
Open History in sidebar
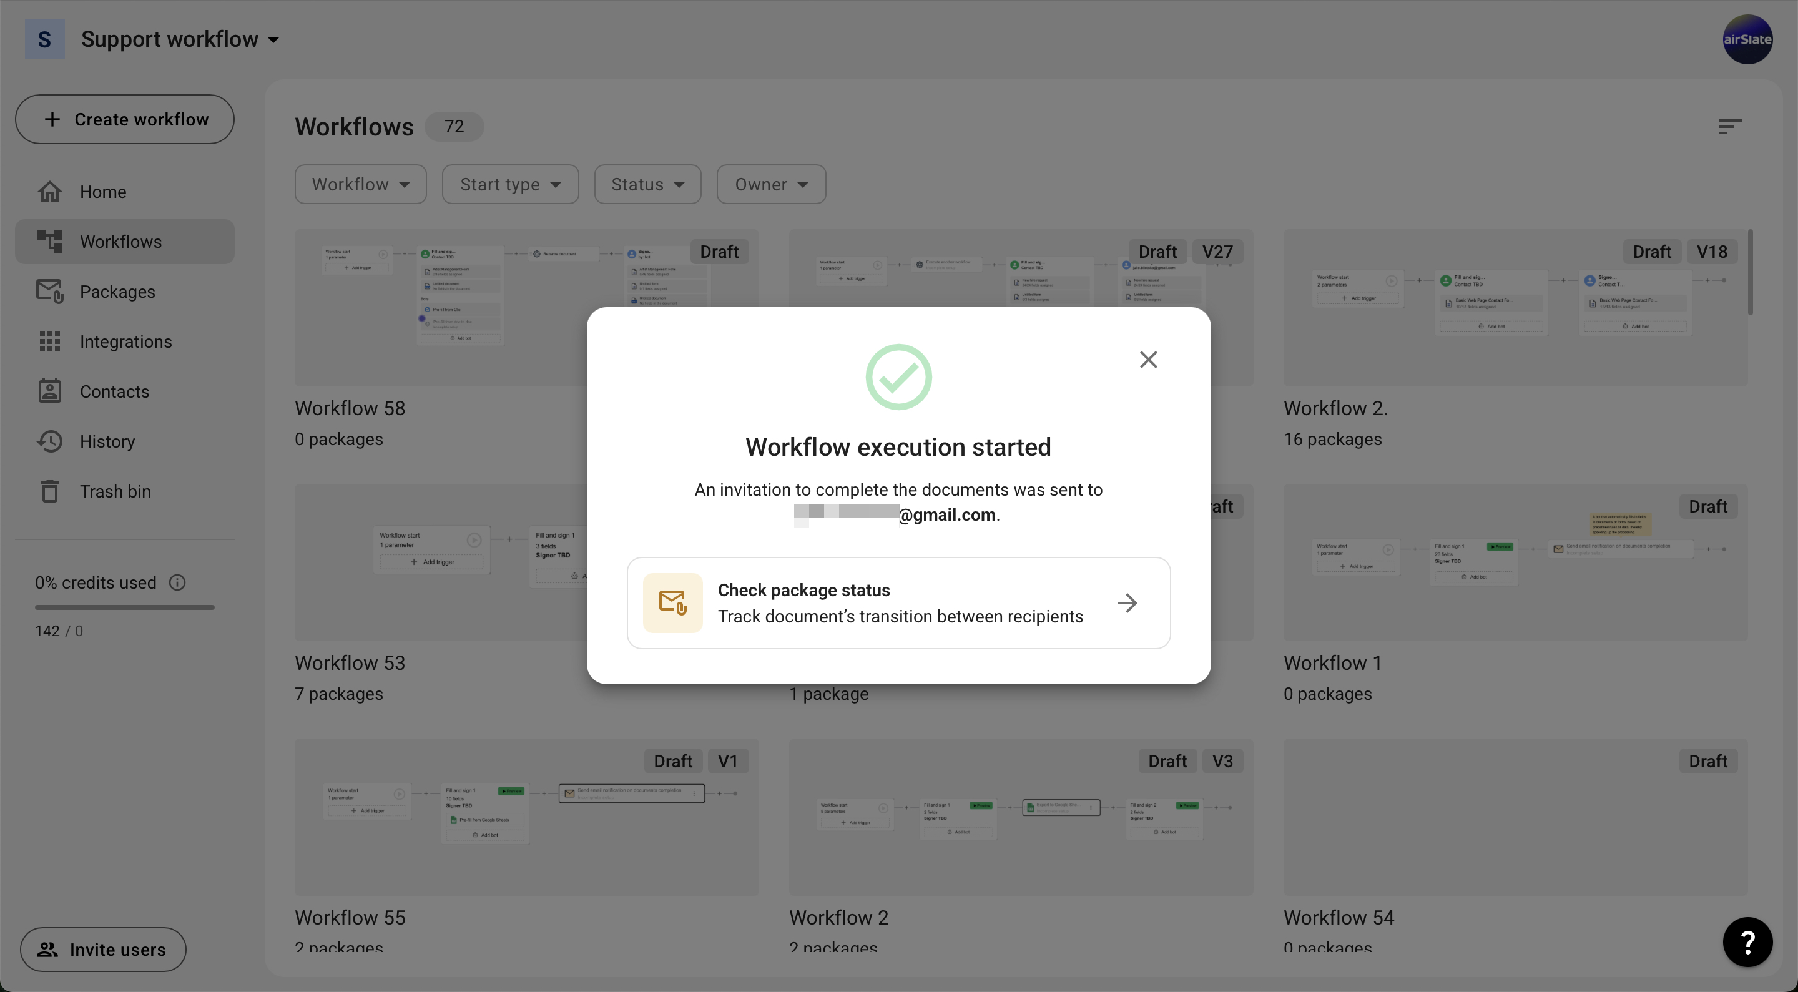click(x=125, y=441)
